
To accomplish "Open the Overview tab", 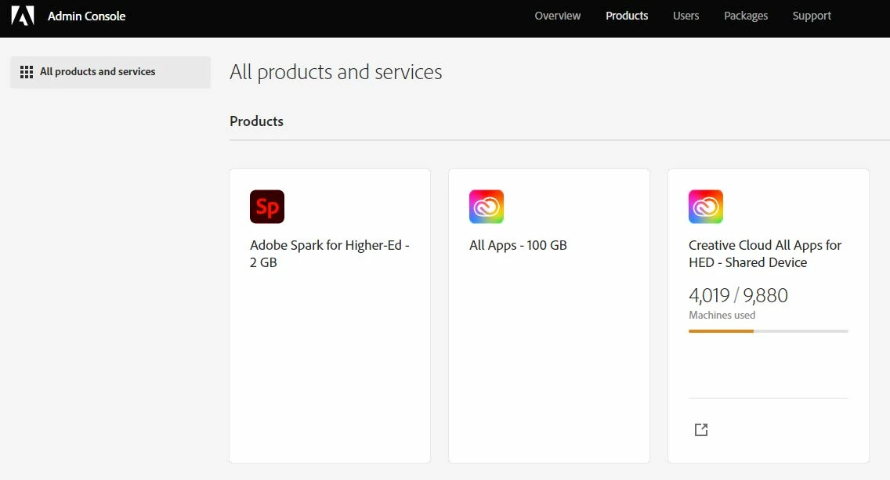I will tap(557, 16).
